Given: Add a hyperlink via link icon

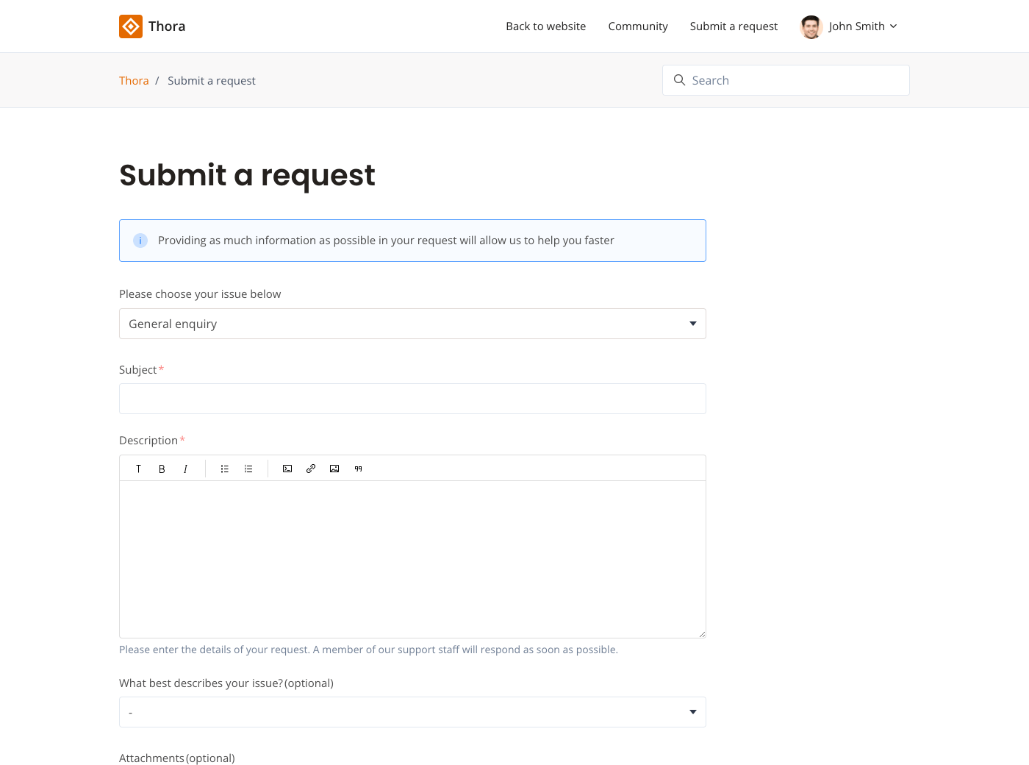Looking at the screenshot, I should (311, 469).
